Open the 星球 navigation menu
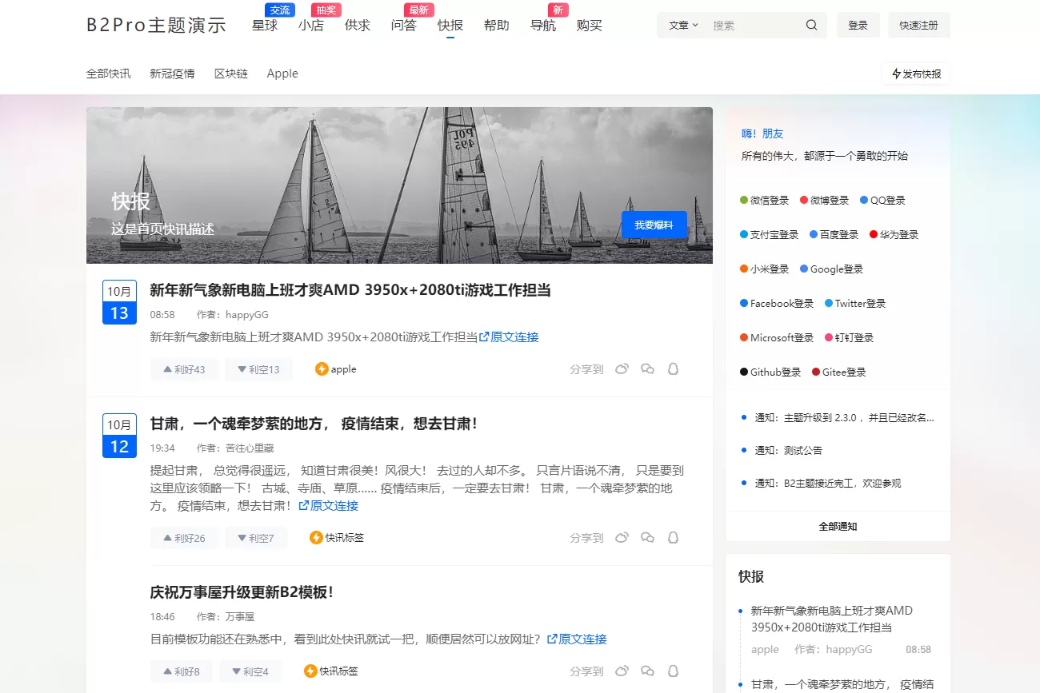 (x=265, y=25)
